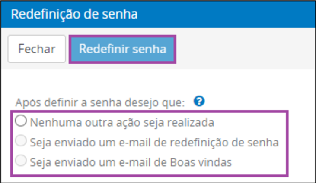Click the label text Nenhuma outra ação seja realizada
Screen dimensions: 316x183
[122, 122]
